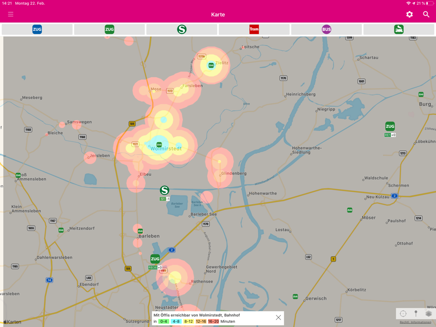Screen dimensions: 436x327
Task: Toggle the steam locomotive filter
Action: click(x=399, y=29)
